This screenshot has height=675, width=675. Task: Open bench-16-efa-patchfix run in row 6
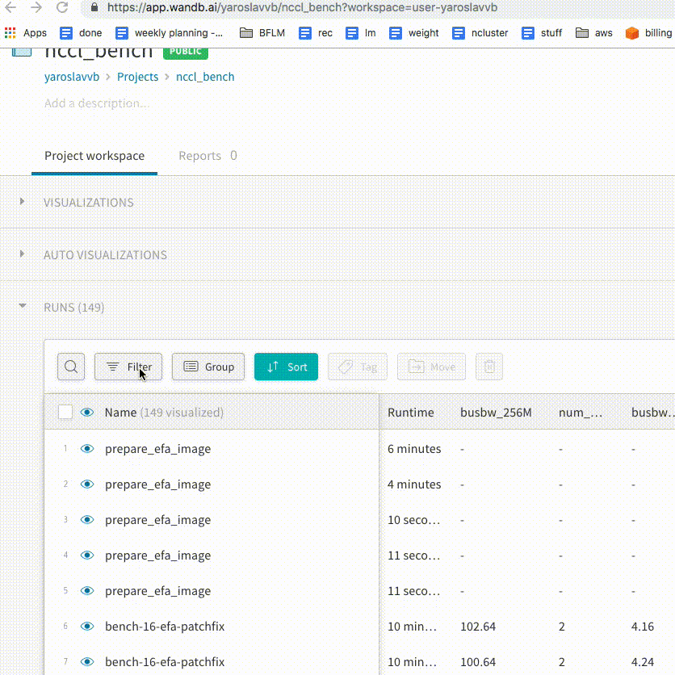165,627
